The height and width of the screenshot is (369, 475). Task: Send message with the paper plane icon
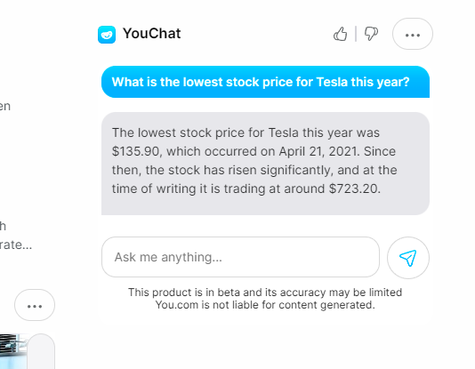(408, 258)
